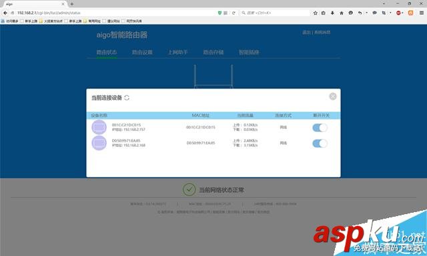This screenshot has height=256, width=427.
Task: Click the green checkmark network status icon
Action: tap(189, 190)
